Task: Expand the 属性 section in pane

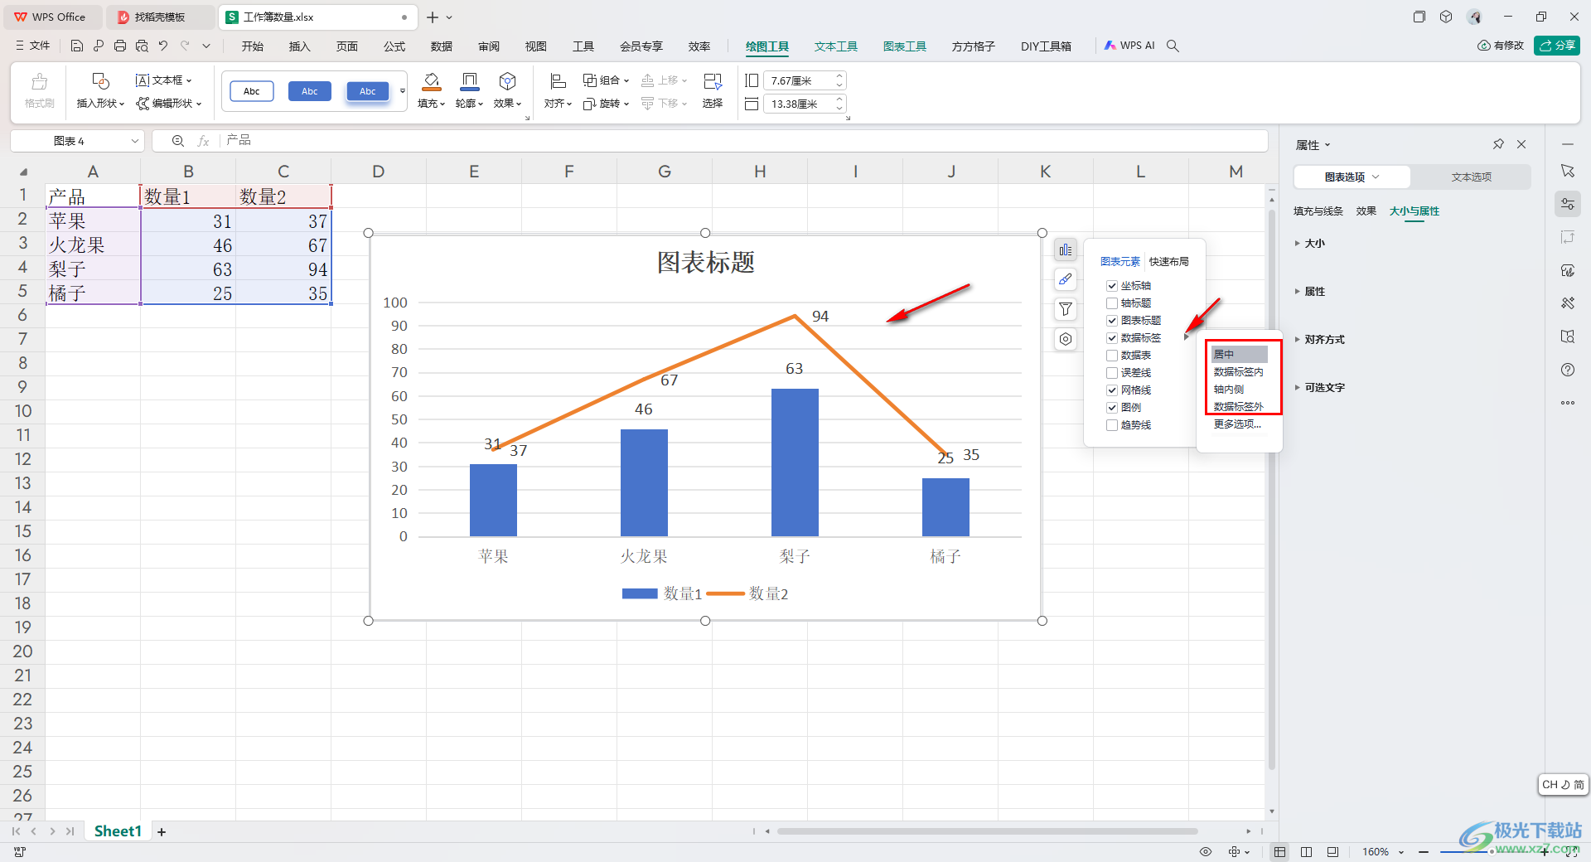Action: point(1310,292)
